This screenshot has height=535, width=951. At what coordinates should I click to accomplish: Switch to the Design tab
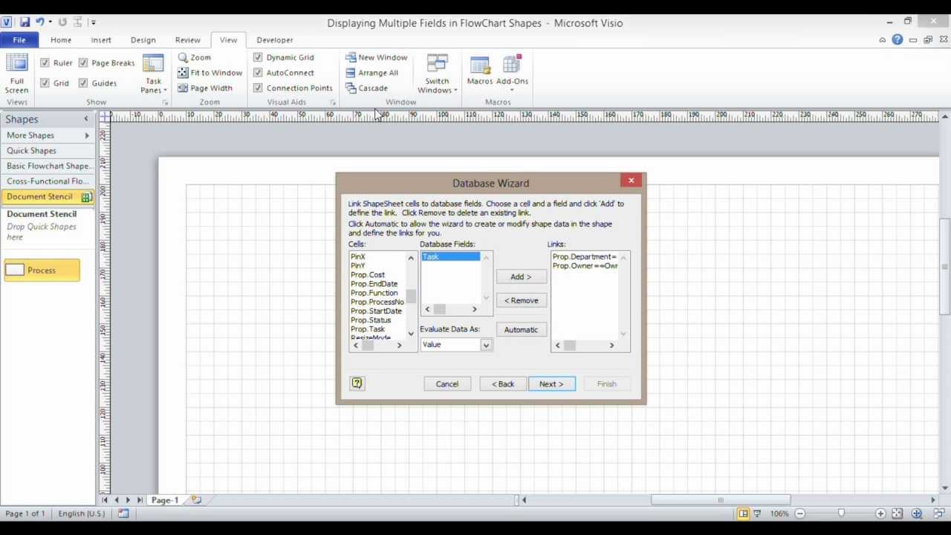(143, 40)
